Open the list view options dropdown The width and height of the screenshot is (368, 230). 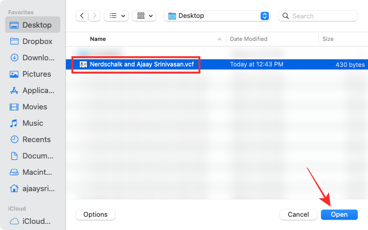tap(116, 16)
